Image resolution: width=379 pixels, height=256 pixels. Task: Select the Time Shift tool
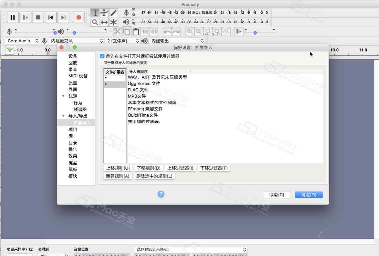pyautogui.click(x=104, y=22)
